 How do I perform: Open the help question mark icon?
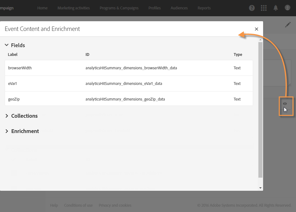[252, 8]
